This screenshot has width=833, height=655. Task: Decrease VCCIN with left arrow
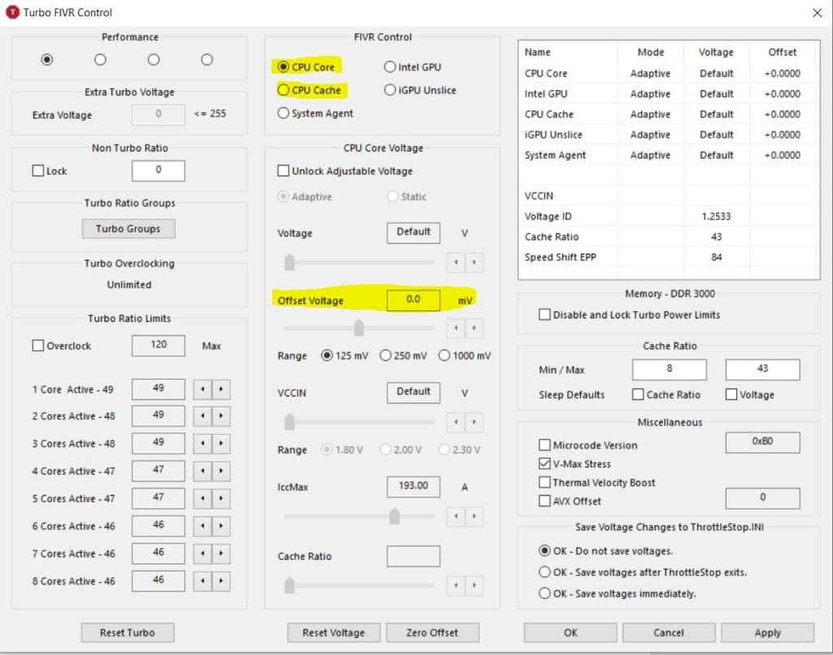pos(456,423)
